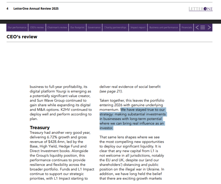Open the Chairman's review tab
Viewport: 221px width, 184px height.
point(57,27)
